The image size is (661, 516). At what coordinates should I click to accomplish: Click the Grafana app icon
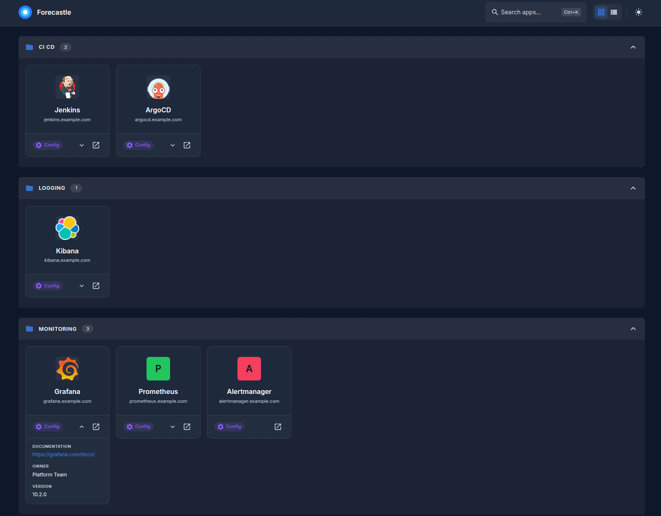[x=67, y=369]
